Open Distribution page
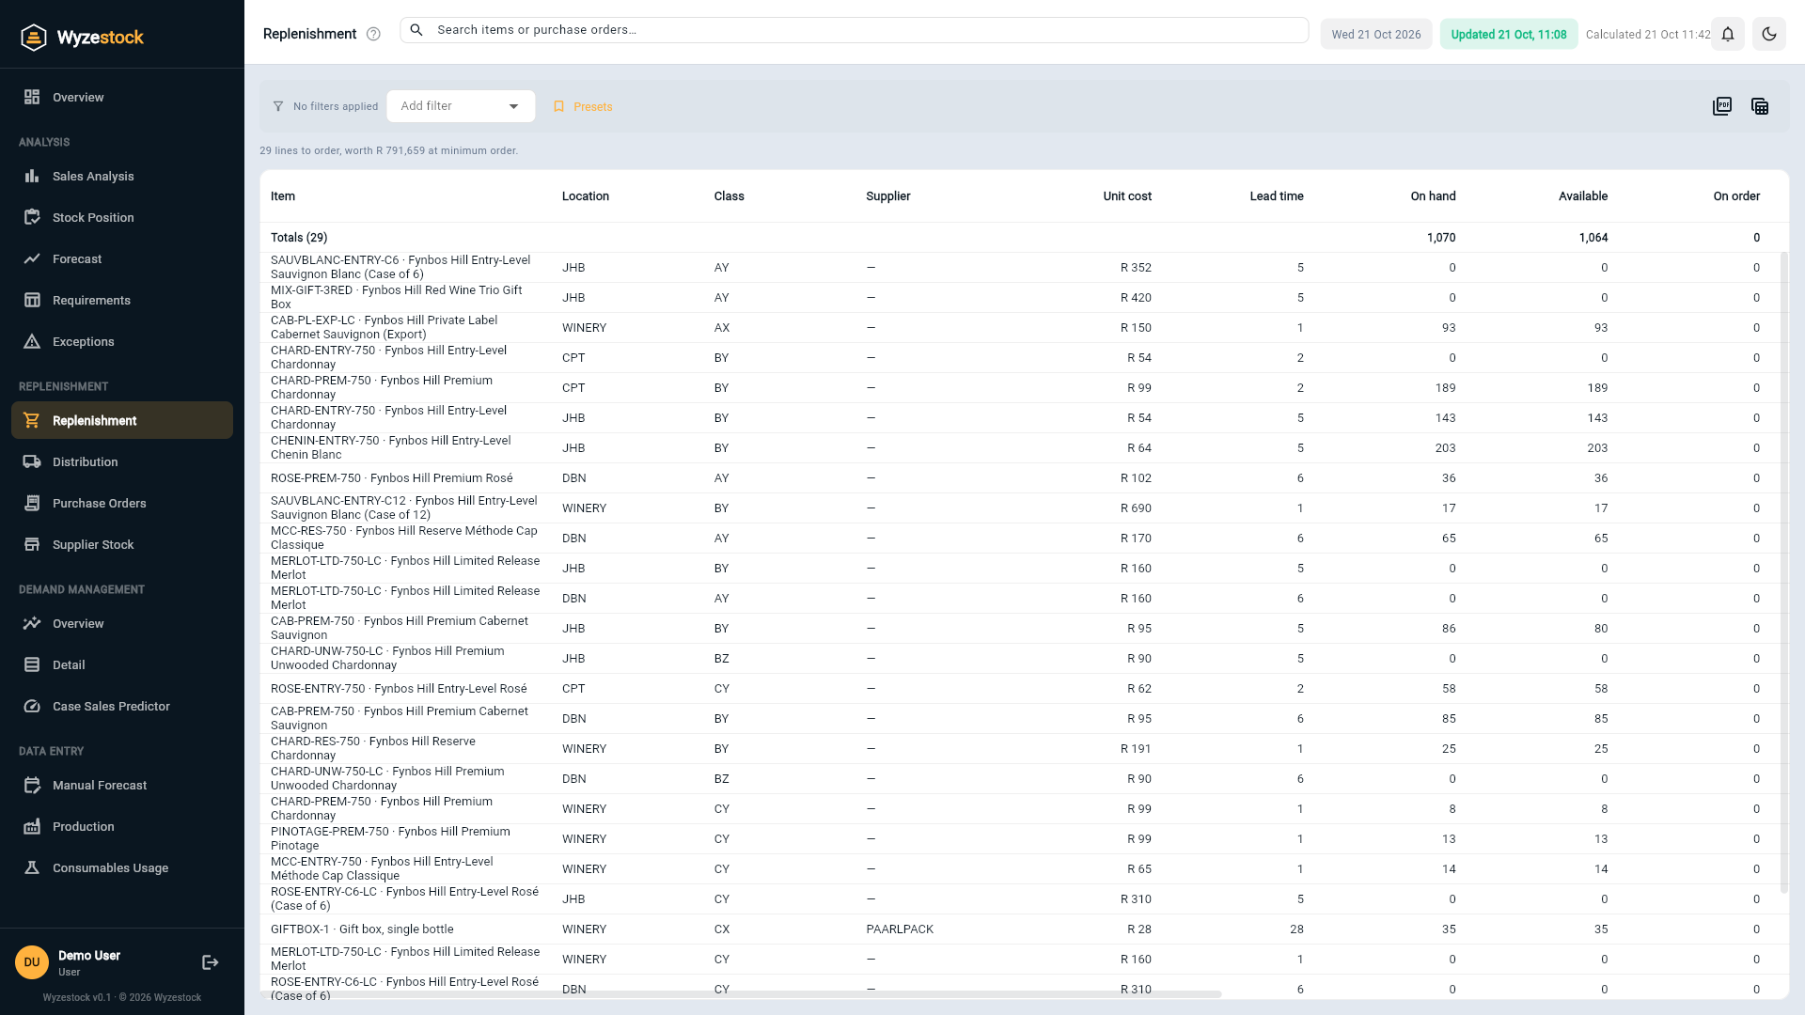The image size is (1805, 1015). pyautogui.click(x=122, y=461)
